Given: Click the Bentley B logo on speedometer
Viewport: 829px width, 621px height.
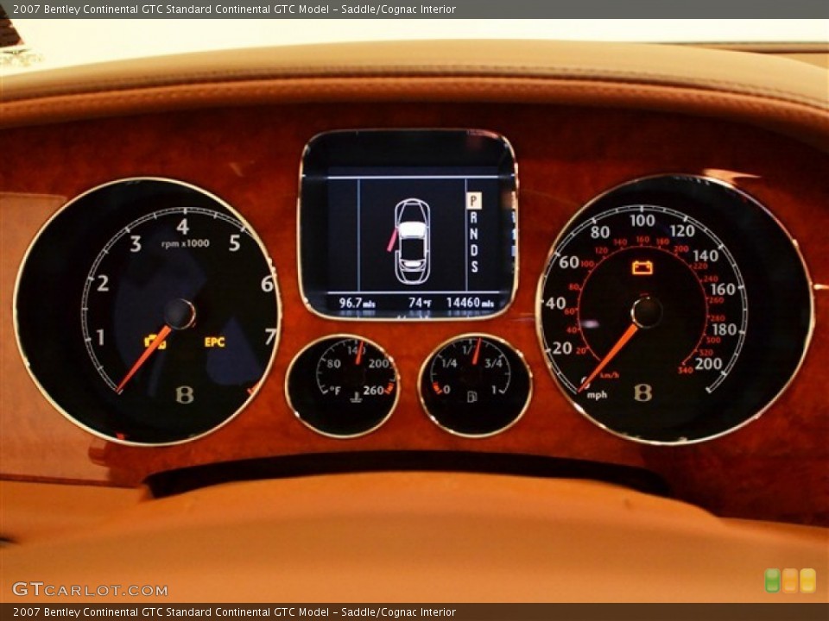Looking at the screenshot, I should [642, 392].
